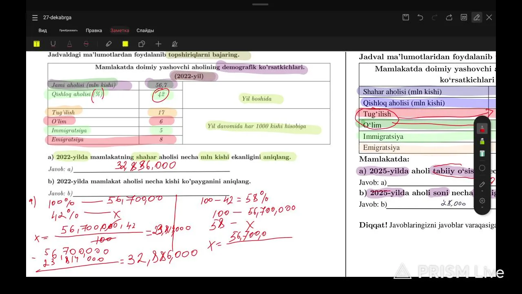Select the fountain pen signature tool
This screenshot has height=294, width=522.
coord(175,44)
